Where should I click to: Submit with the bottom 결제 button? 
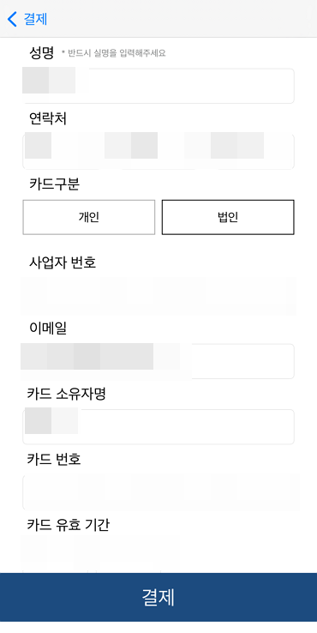(x=158, y=598)
